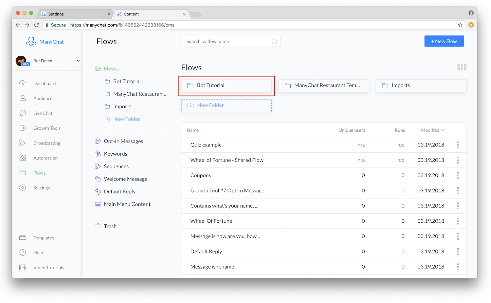Viewport: 491px width, 303px height.
Task: Open Opt-In Messages section
Action: pos(123,141)
